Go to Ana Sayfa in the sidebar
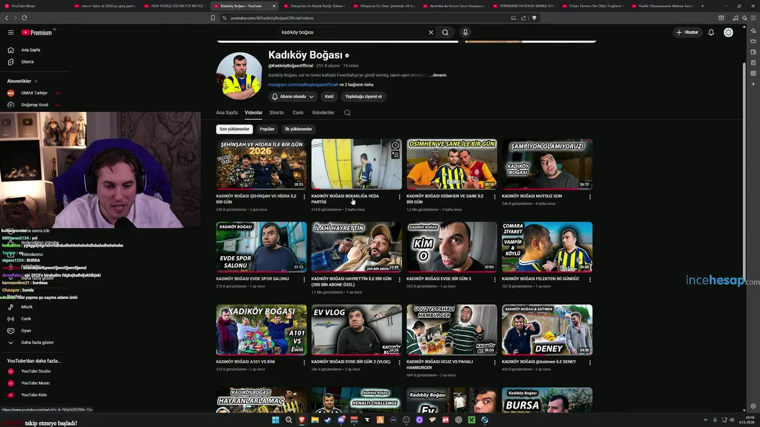Viewport: 760px width, 427px height. pos(31,50)
